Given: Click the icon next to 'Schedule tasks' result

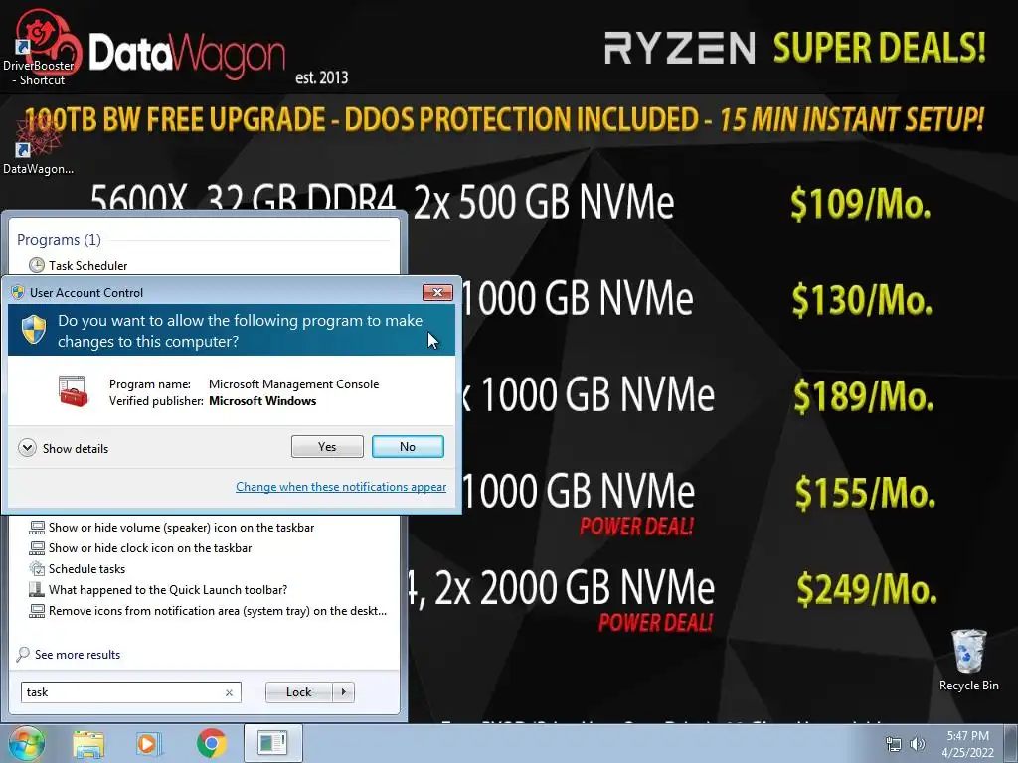Looking at the screenshot, I should click(37, 569).
